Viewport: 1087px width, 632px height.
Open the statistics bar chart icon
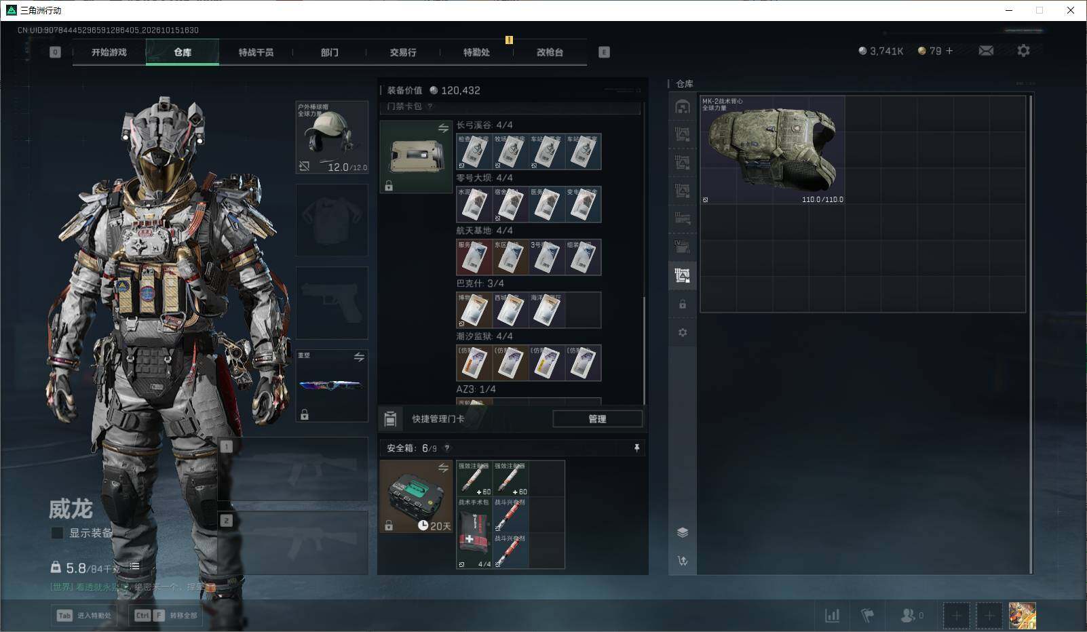point(832,615)
